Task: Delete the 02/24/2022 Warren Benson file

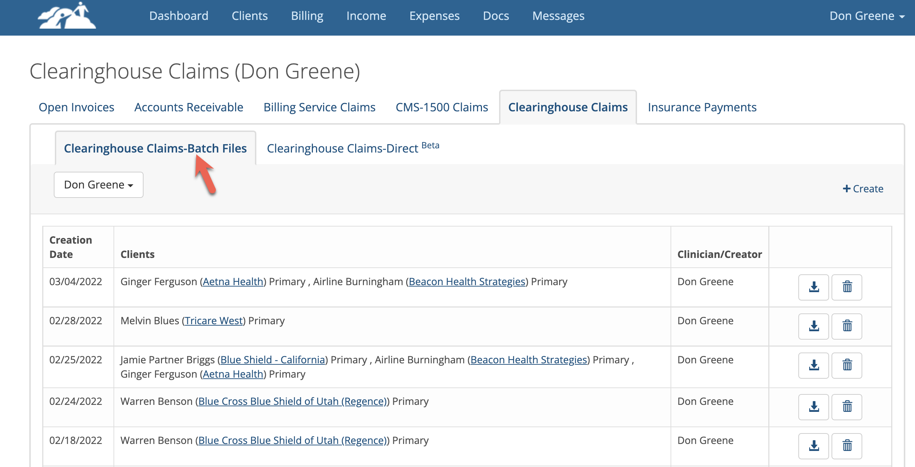Action: 847,407
